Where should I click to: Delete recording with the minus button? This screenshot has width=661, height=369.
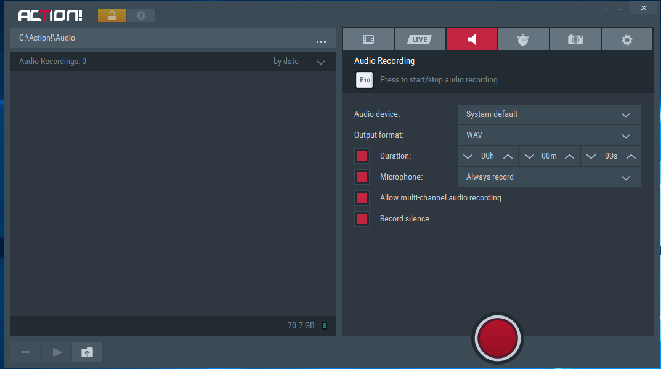(x=25, y=352)
